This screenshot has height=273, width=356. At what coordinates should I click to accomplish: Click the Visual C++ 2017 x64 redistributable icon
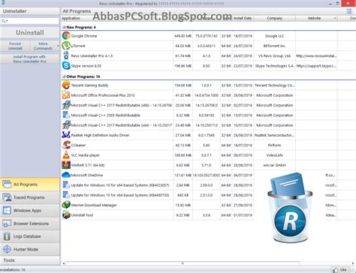66,125
